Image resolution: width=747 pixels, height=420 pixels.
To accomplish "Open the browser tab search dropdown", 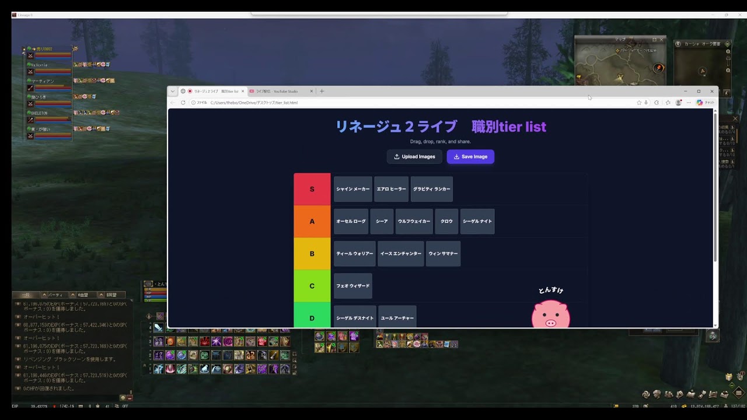I will pyautogui.click(x=172, y=91).
